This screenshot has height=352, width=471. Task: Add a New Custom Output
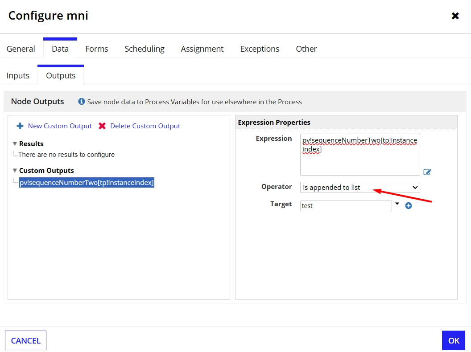point(60,126)
